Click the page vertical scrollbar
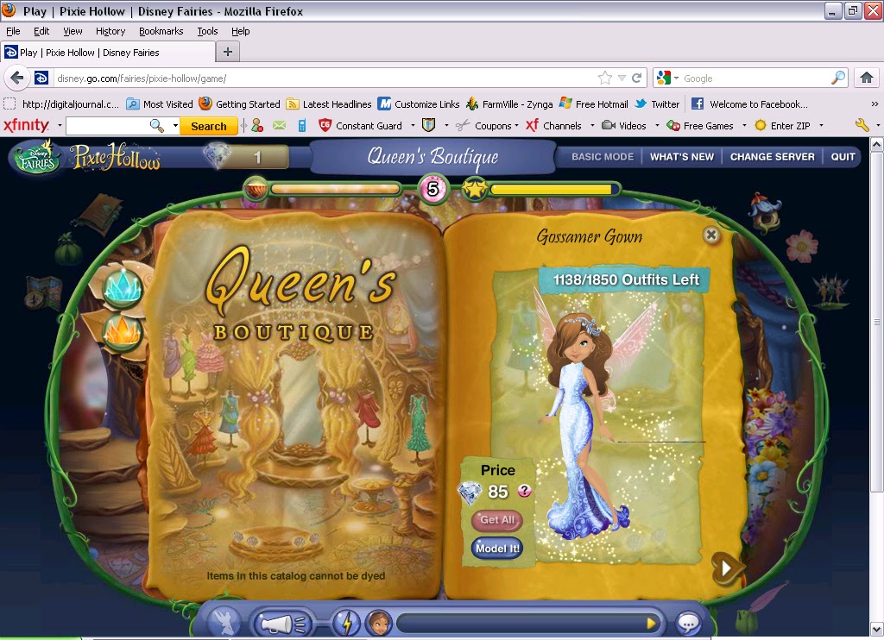The width and height of the screenshot is (884, 640). pyautogui.click(x=877, y=321)
